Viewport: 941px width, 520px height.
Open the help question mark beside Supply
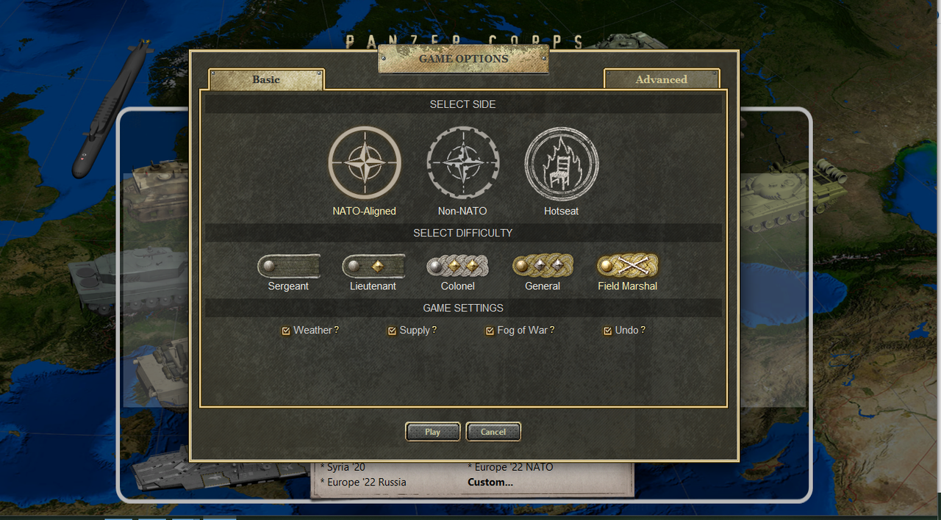(434, 331)
